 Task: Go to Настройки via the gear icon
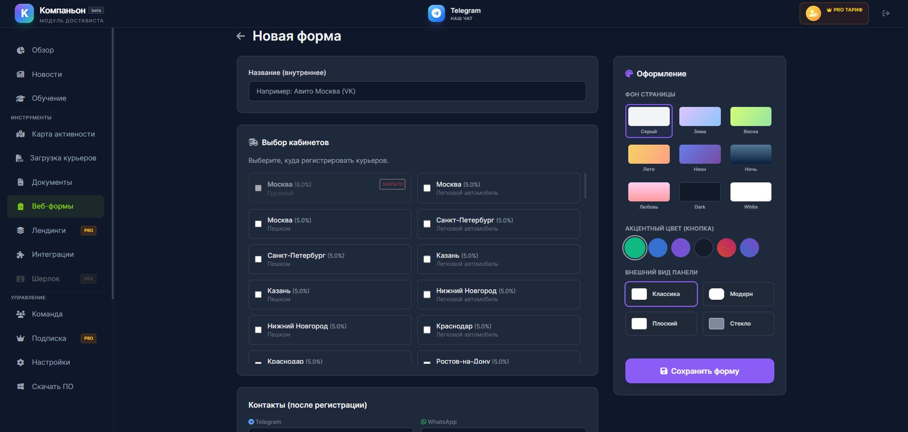click(21, 362)
